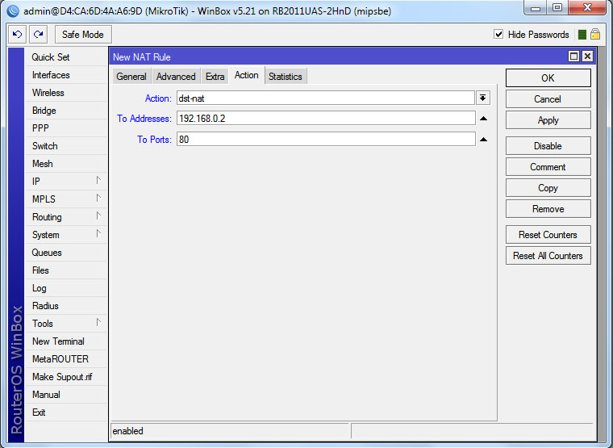
Task: Toggle the Hide Passwords checkbox
Action: tap(498, 35)
